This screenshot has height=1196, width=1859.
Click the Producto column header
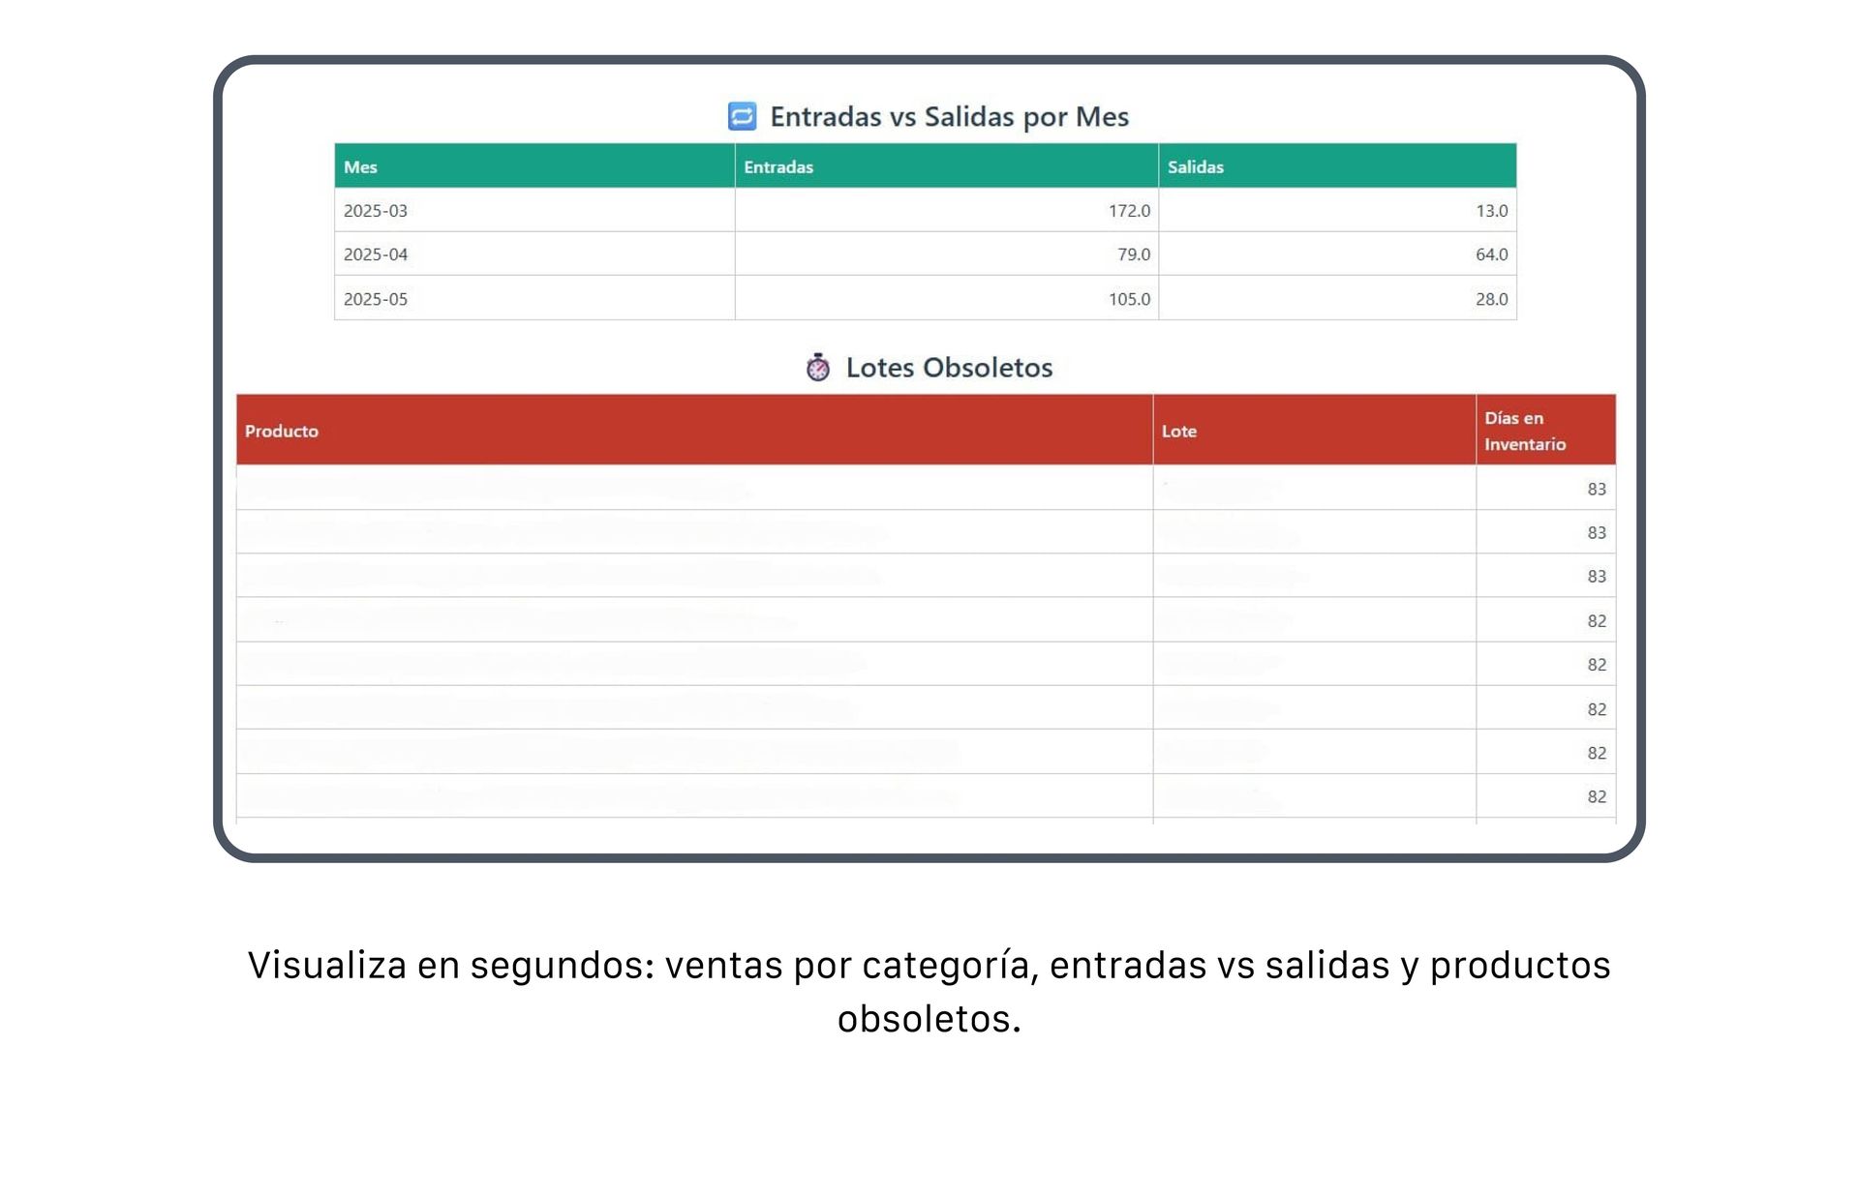coord(282,431)
